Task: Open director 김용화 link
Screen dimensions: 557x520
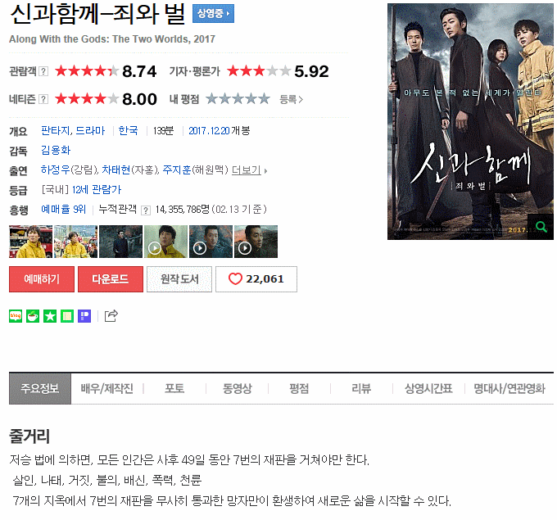Action: click(56, 150)
